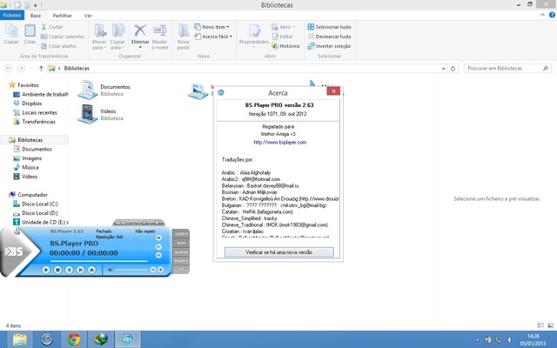Click Chrome icon in taskbar

[74, 339]
